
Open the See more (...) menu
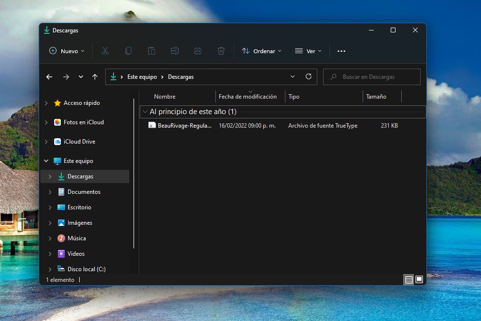(341, 51)
